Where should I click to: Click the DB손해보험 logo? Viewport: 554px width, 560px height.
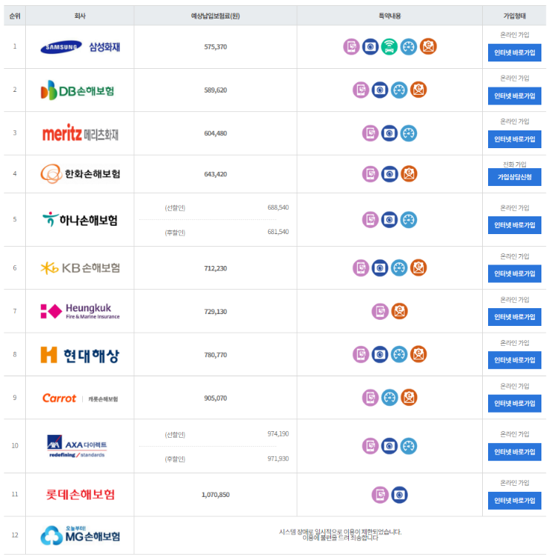[78, 90]
